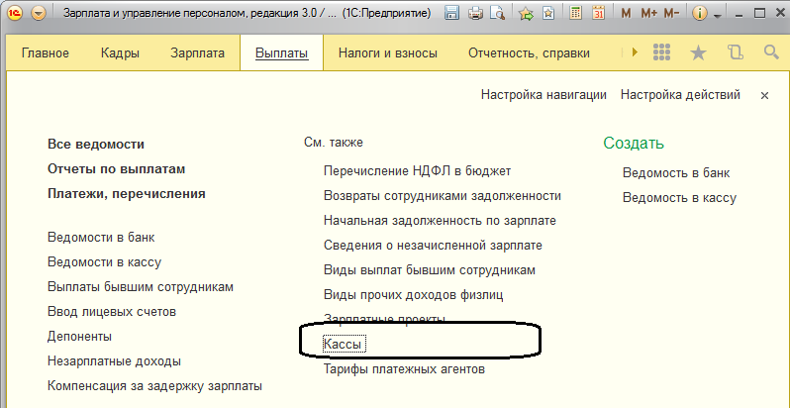Close the Выплаты menu panel with ×
This screenshot has width=790, height=408.
(764, 95)
